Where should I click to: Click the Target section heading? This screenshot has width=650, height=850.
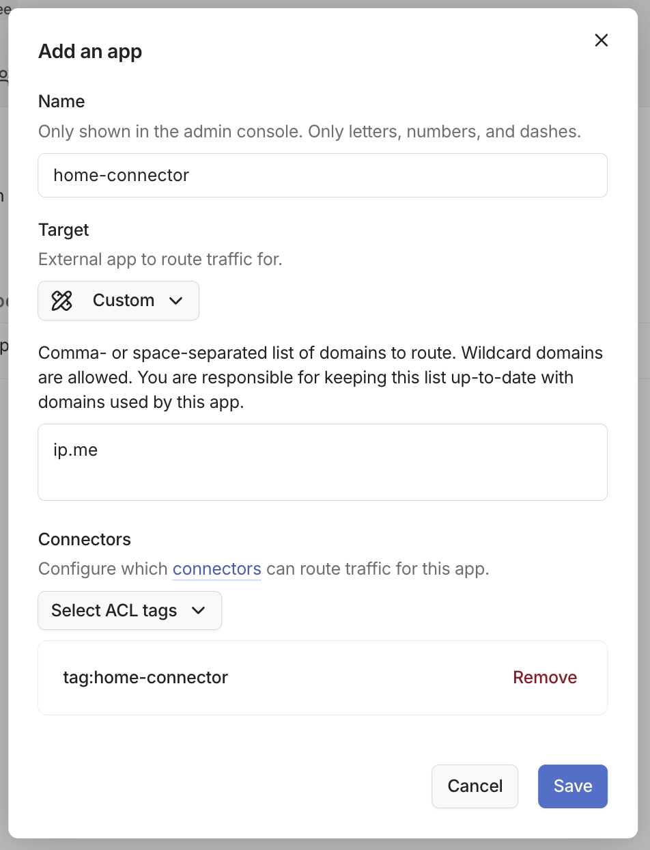(63, 230)
